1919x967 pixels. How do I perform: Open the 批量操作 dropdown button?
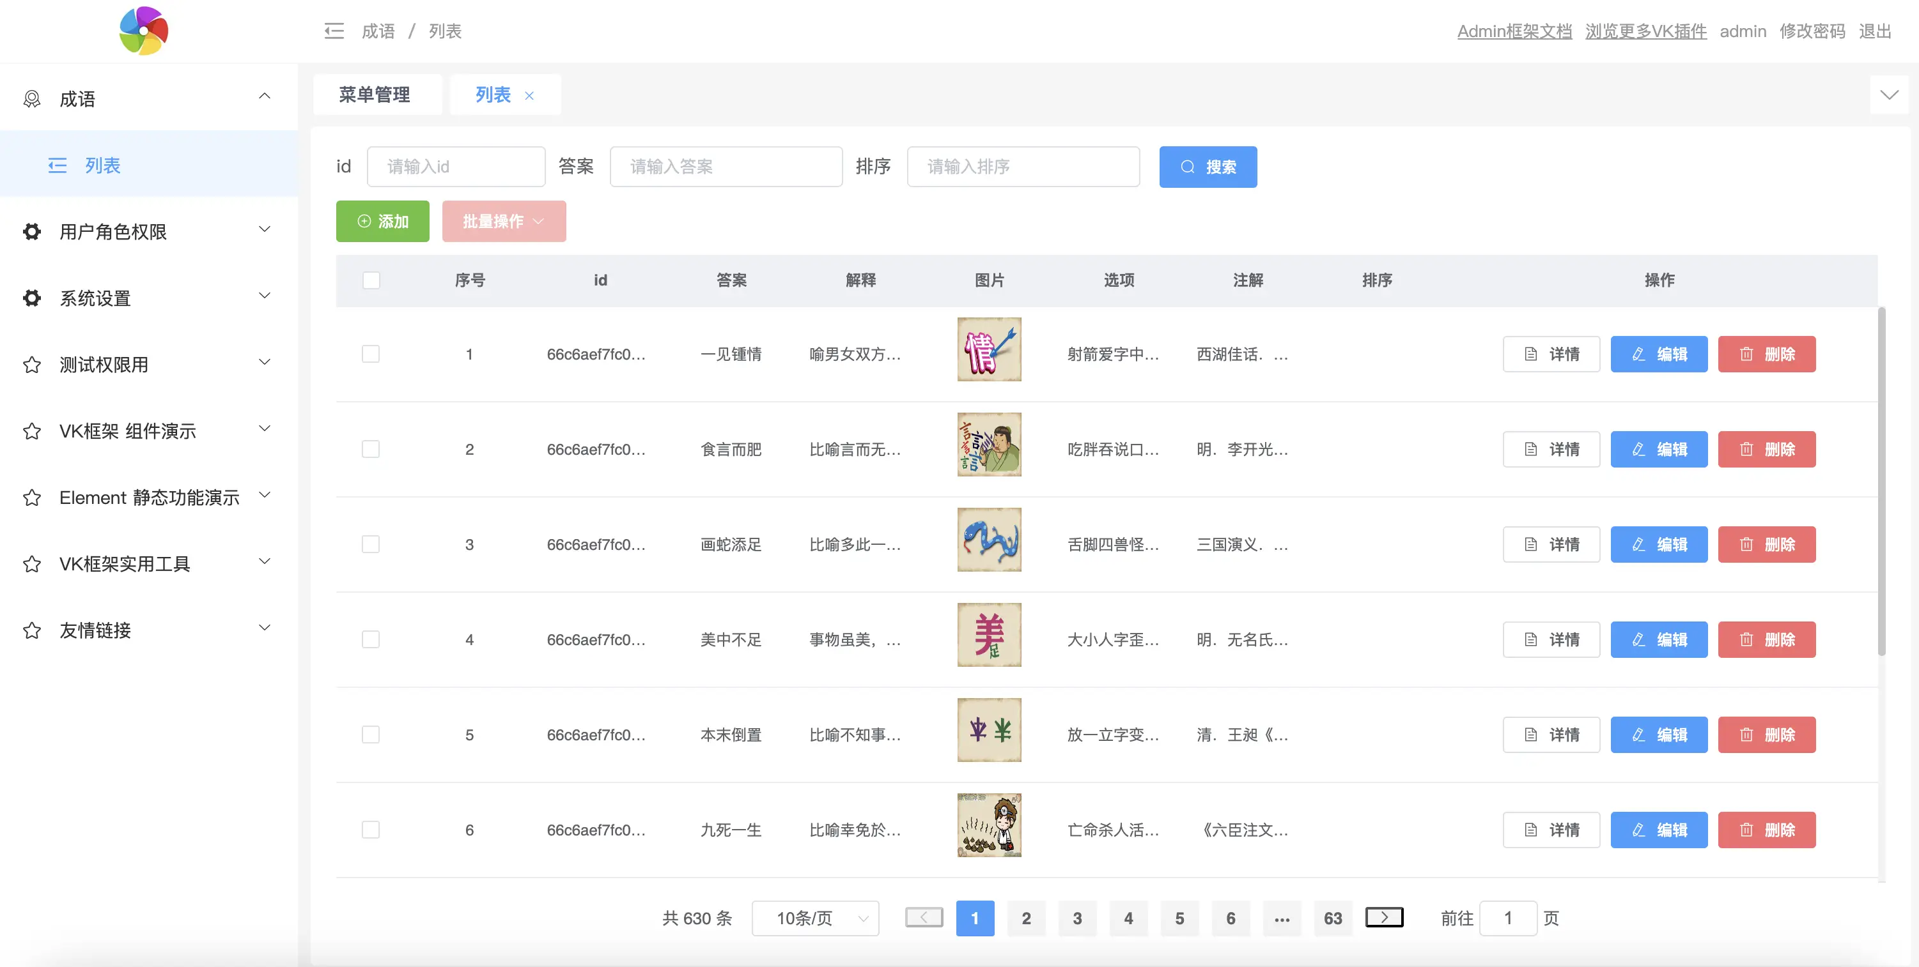click(504, 221)
